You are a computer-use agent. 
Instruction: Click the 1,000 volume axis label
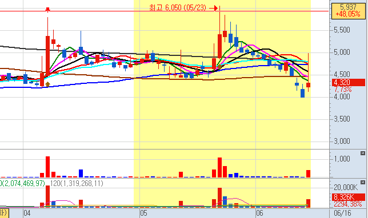[x=342, y=159]
